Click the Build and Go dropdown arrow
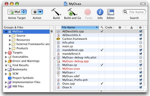 coord(77,15)
